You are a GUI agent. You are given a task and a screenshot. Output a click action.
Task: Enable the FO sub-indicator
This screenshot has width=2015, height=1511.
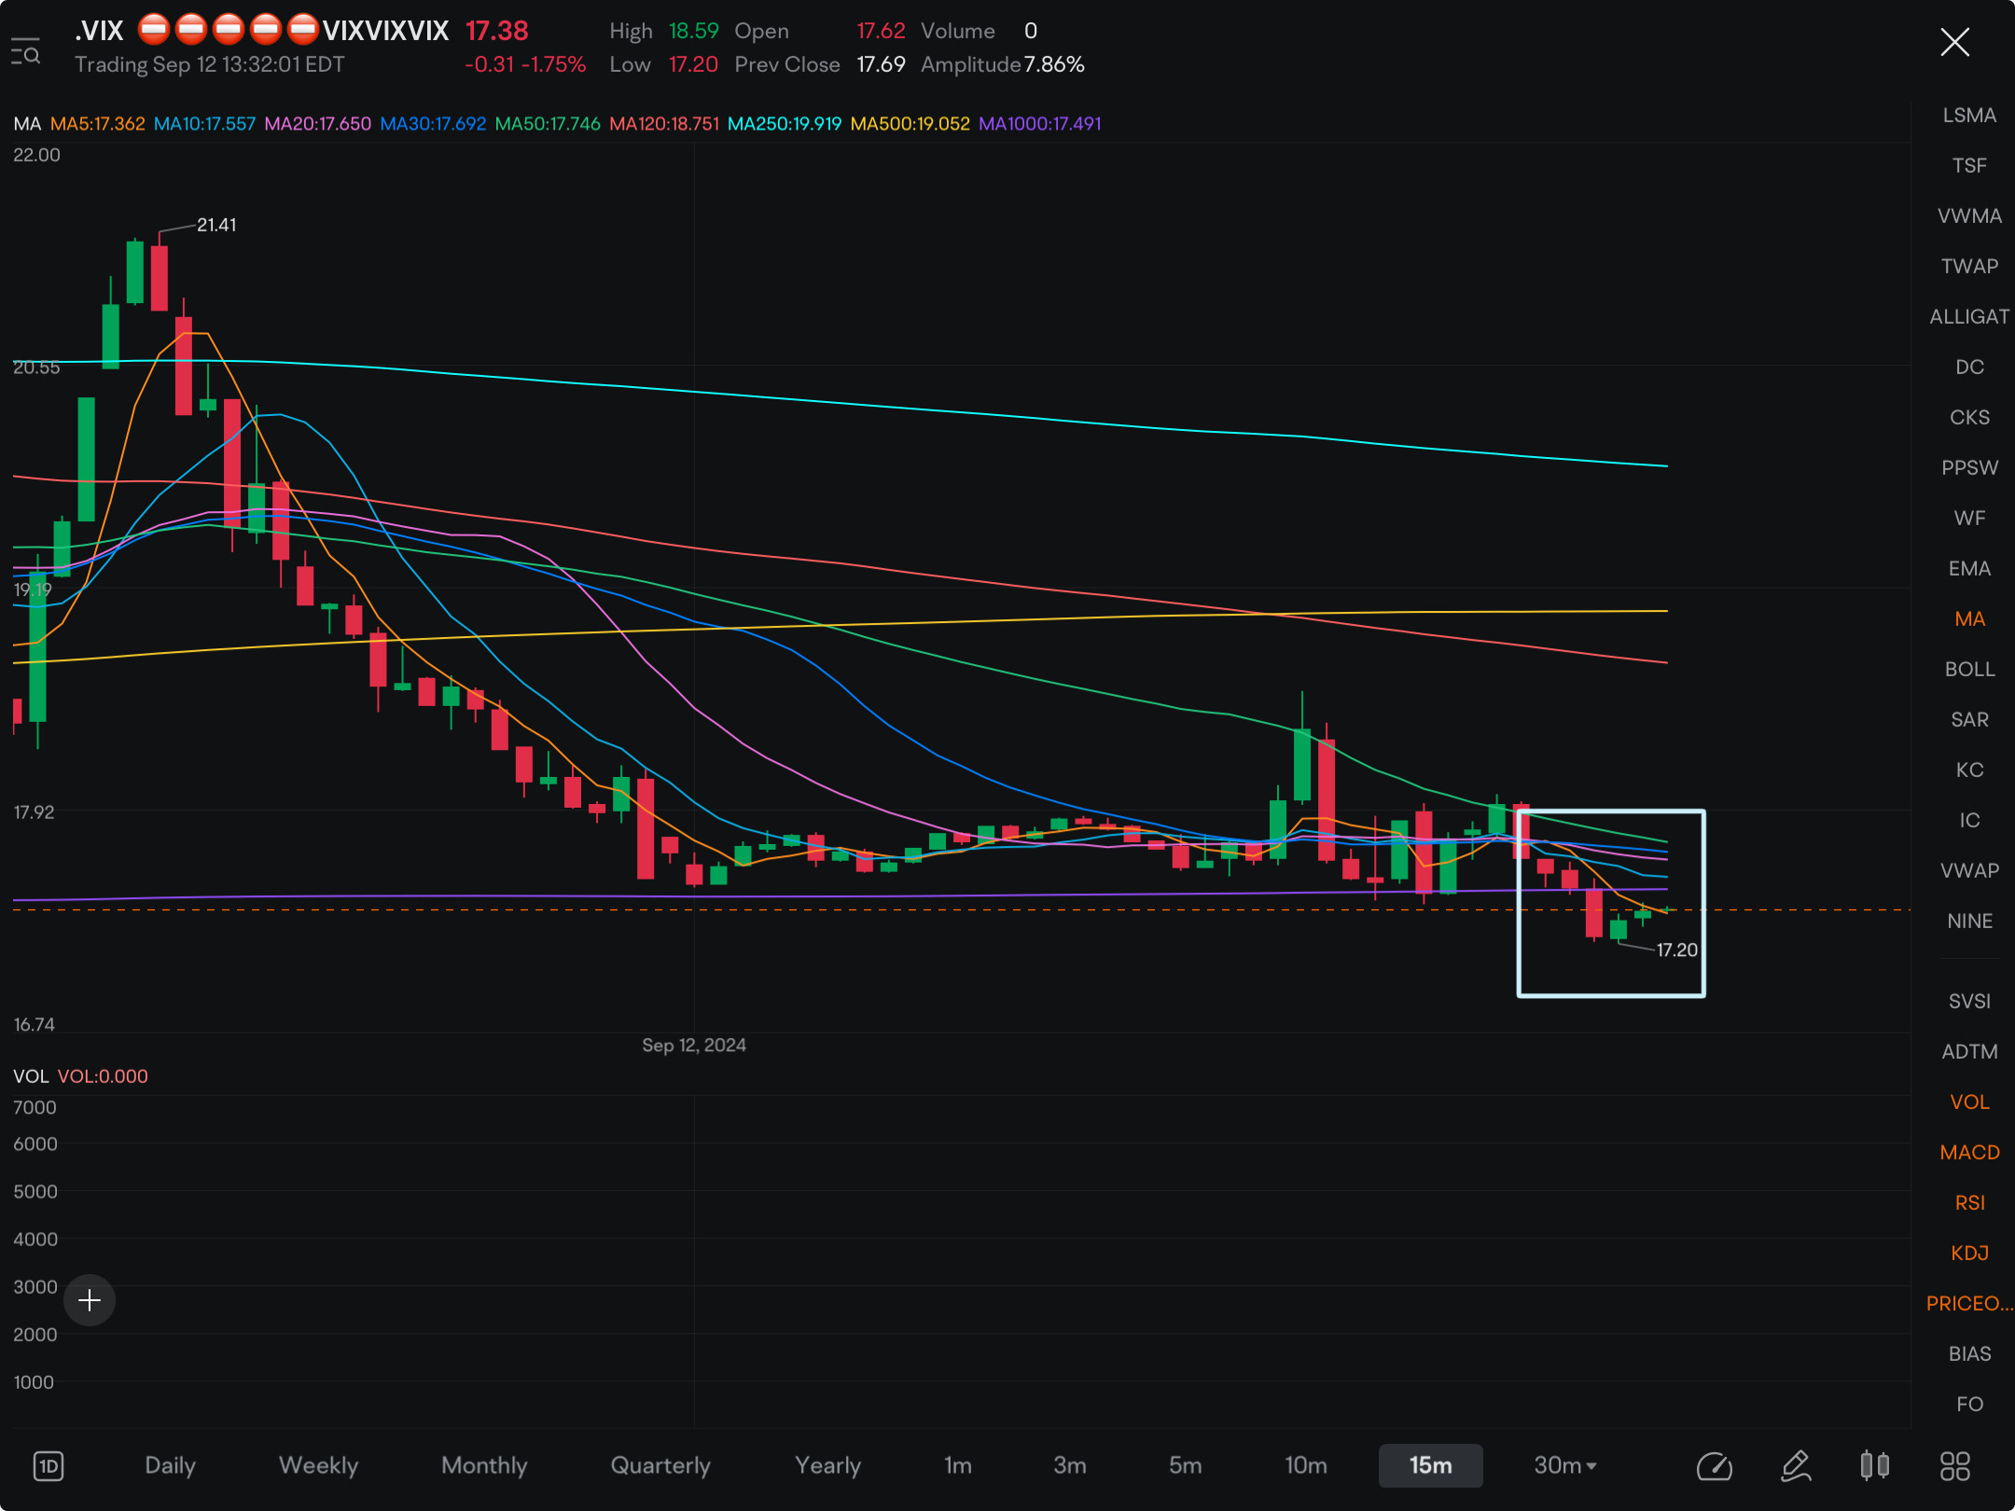point(1969,1405)
